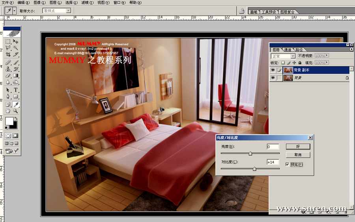Toggle the 预览 preview checkbox
Screen dimensions: 355x222
pos(287,164)
